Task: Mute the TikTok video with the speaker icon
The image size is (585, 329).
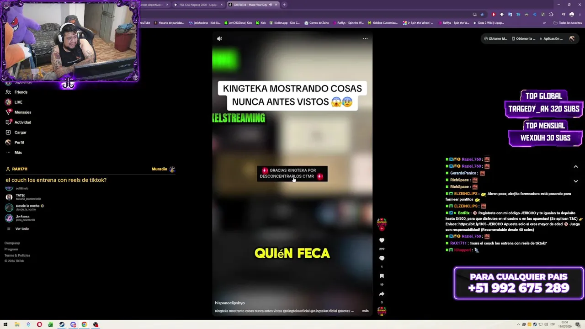Action: 219,39
